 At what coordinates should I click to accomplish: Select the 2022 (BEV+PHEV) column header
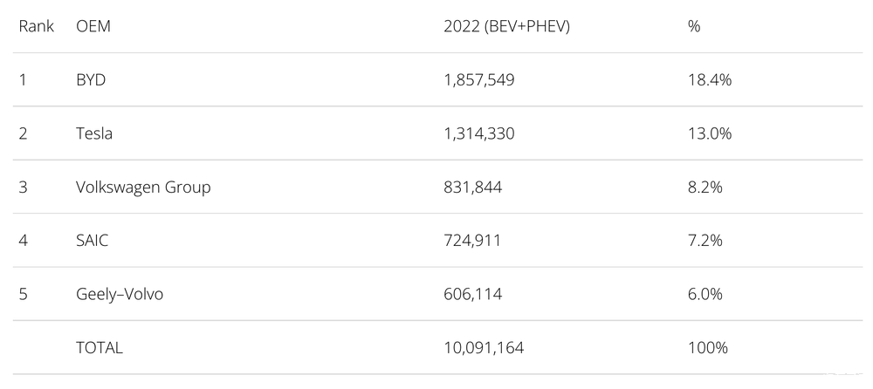pos(506,26)
